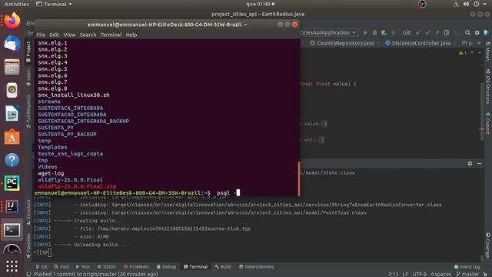Click master branch widget in status bar
This screenshot has width=492, height=277.
click(467, 274)
